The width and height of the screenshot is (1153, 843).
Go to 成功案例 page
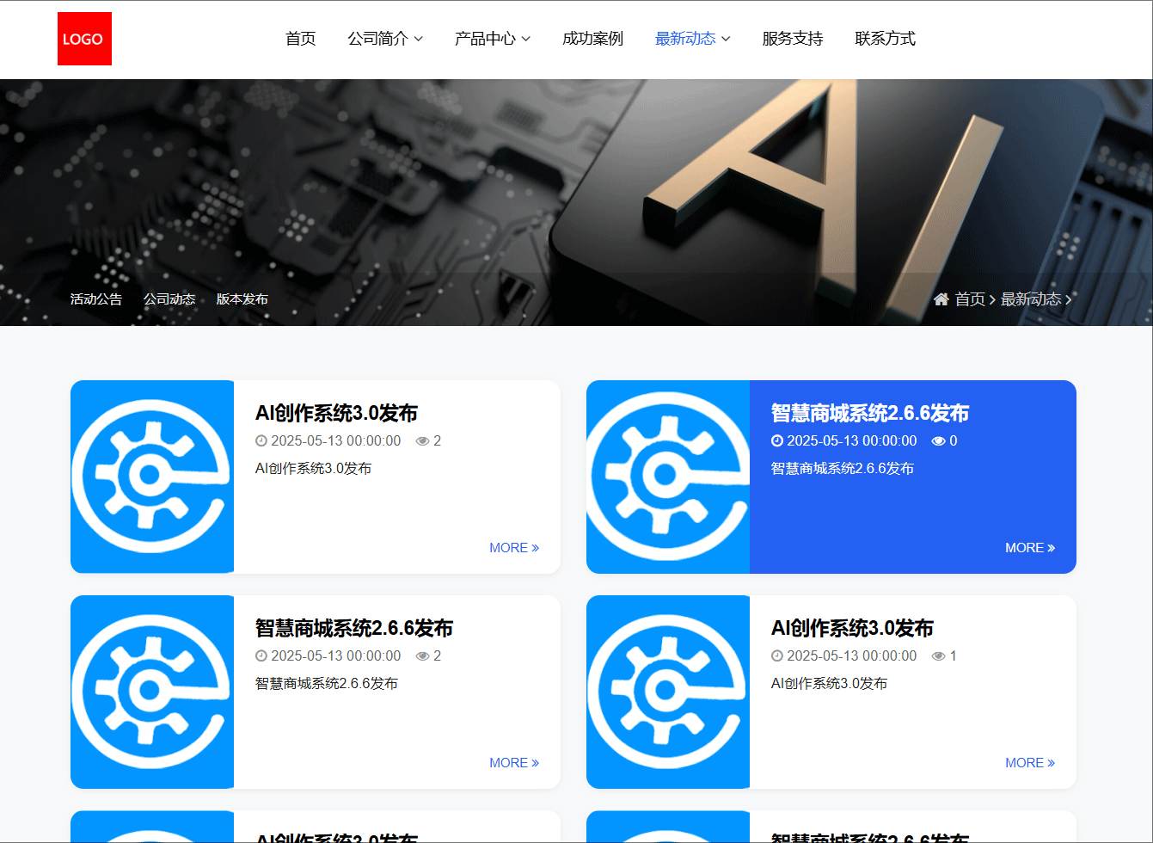point(592,39)
